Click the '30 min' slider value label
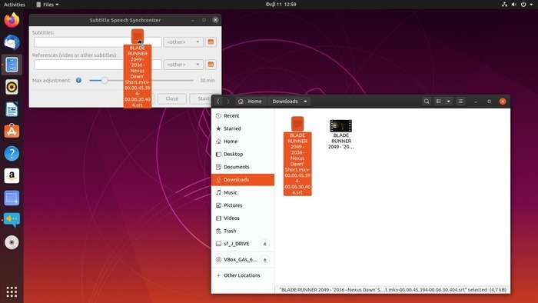The height and width of the screenshot is (303, 538). click(208, 80)
